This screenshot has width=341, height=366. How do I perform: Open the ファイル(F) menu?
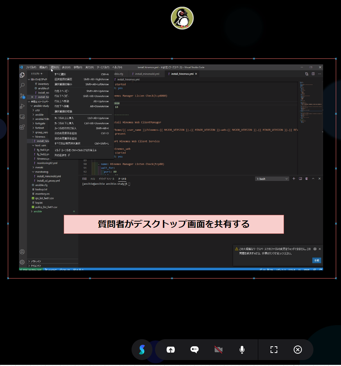[31, 67]
